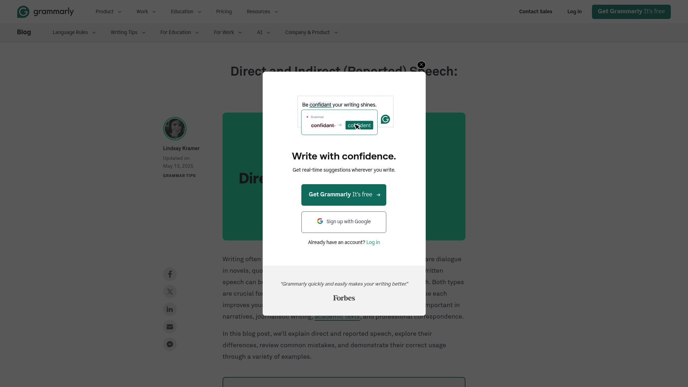The width and height of the screenshot is (688, 387).
Task: Expand the Resources menu
Action: (262, 12)
